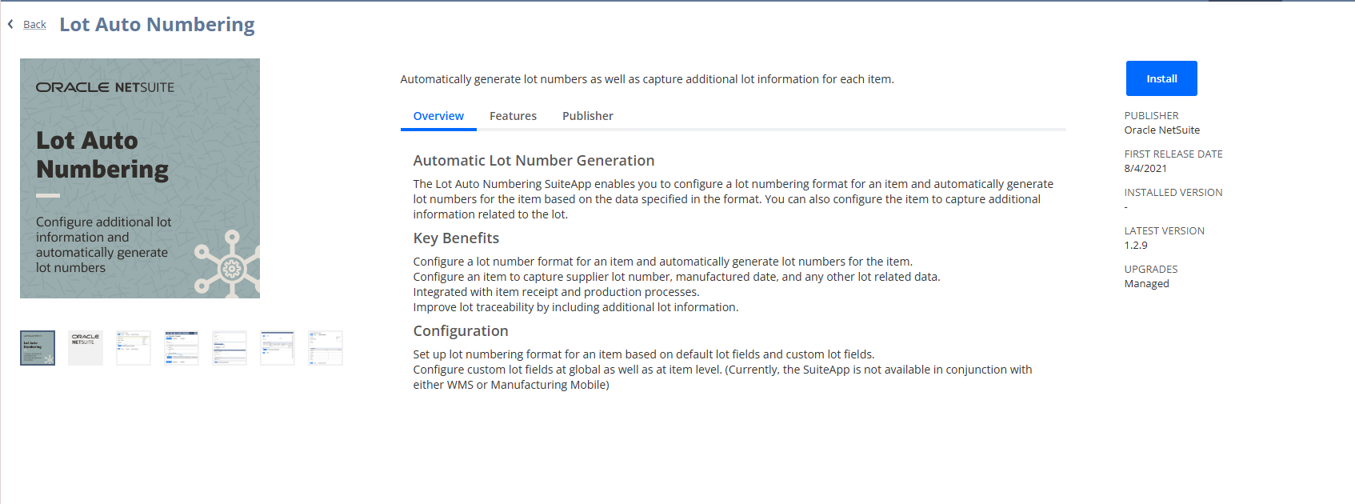Click the latest version number 1.2.9

(x=1136, y=246)
